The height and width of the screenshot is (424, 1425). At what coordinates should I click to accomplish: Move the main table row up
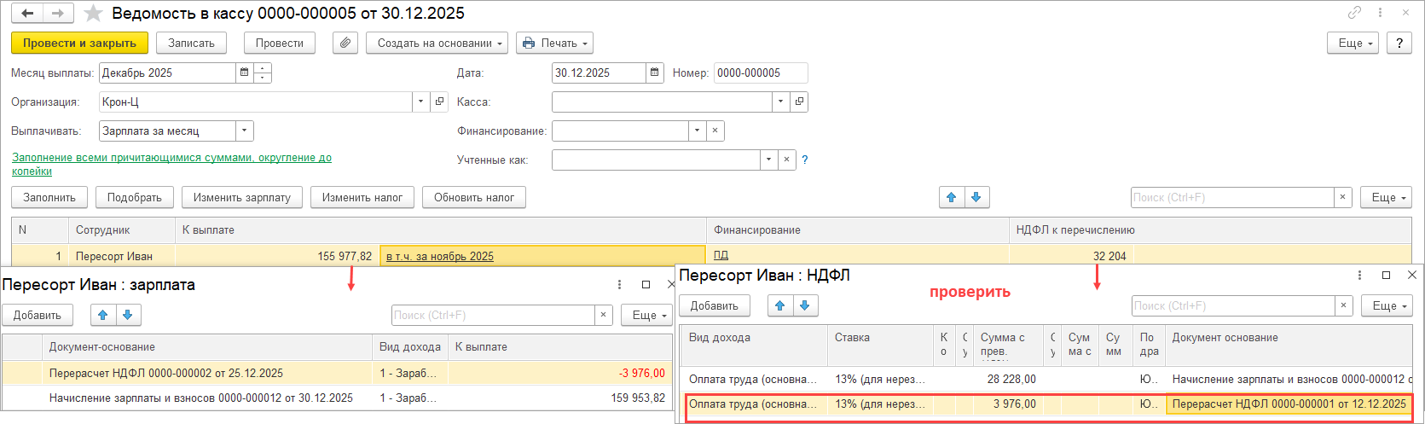[x=952, y=197]
